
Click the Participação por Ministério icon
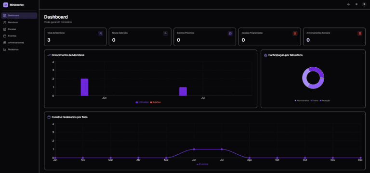coord(265,55)
